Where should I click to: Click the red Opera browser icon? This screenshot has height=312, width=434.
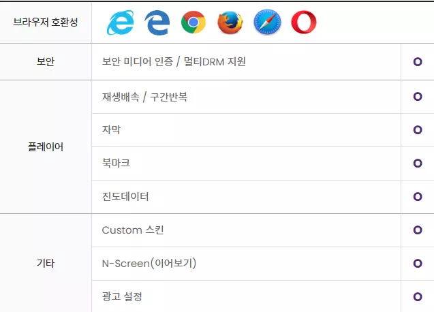pos(304,22)
